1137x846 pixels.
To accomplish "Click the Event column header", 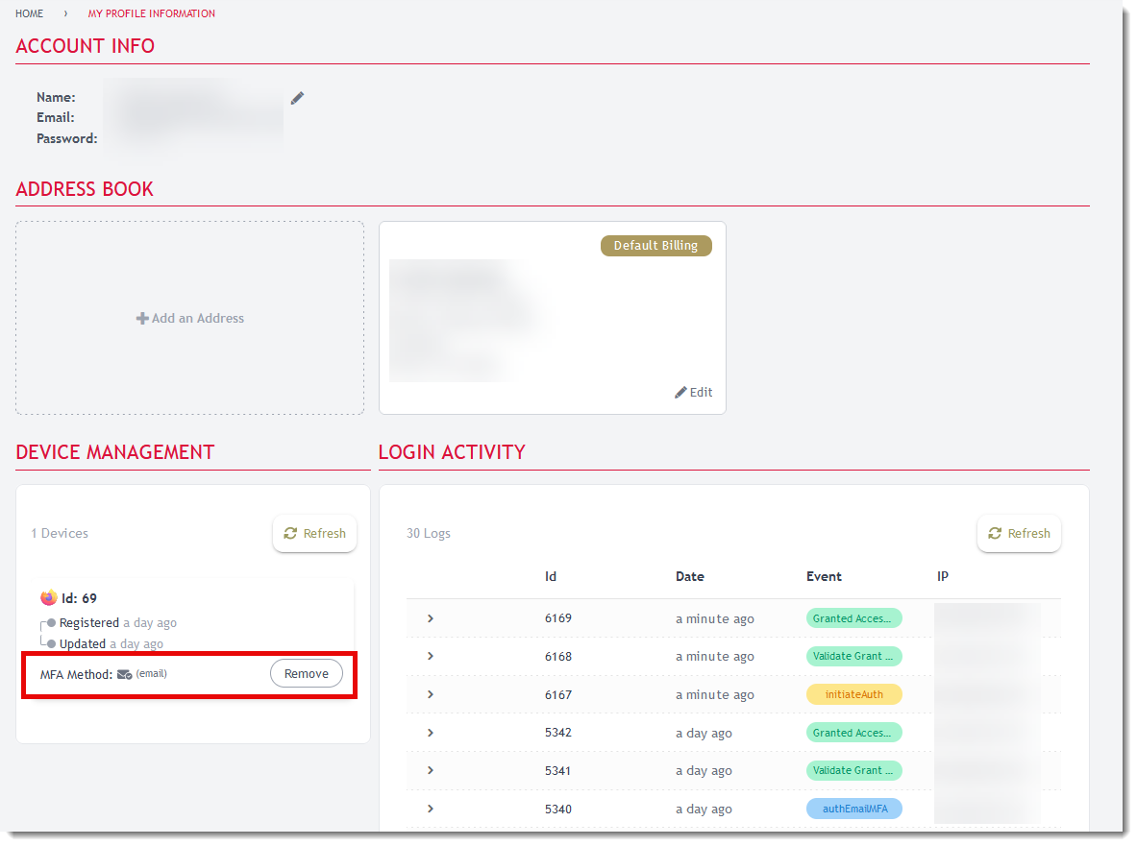I will coord(824,576).
